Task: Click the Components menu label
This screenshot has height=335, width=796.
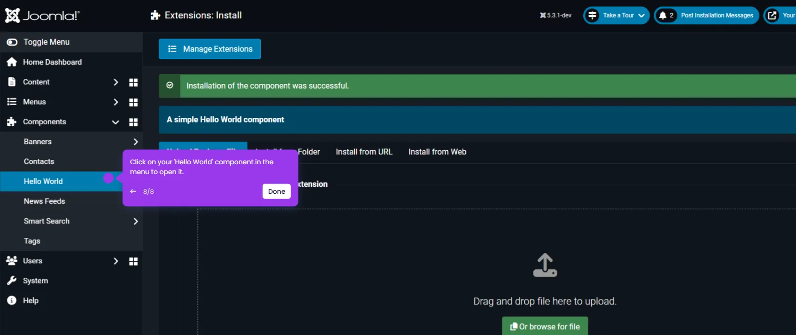Action: pyautogui.click(x=45, y=122)
